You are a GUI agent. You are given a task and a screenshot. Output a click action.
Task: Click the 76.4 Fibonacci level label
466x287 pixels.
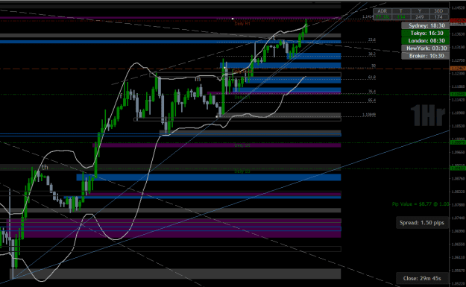pos(372,92)
